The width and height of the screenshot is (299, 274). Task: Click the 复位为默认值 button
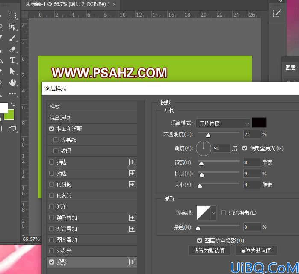(256, 250)
